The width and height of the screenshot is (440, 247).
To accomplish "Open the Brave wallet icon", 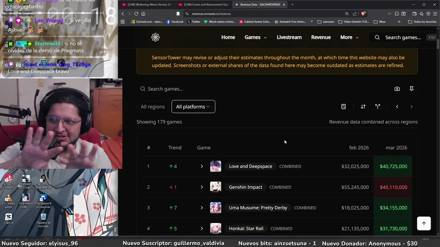I will (x=415, y=14).
